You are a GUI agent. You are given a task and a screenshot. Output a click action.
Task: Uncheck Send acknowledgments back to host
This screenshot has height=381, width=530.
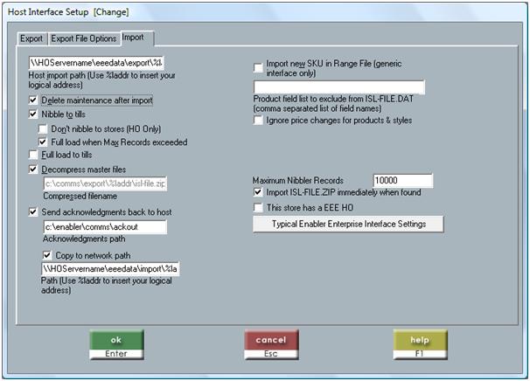tap(32, 211)
